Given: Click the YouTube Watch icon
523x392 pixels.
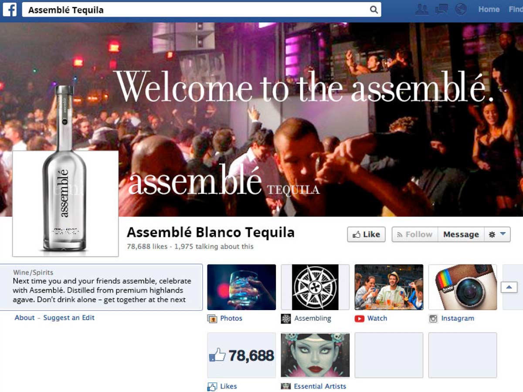Looking at the screenshot, I should coord(360,319).
